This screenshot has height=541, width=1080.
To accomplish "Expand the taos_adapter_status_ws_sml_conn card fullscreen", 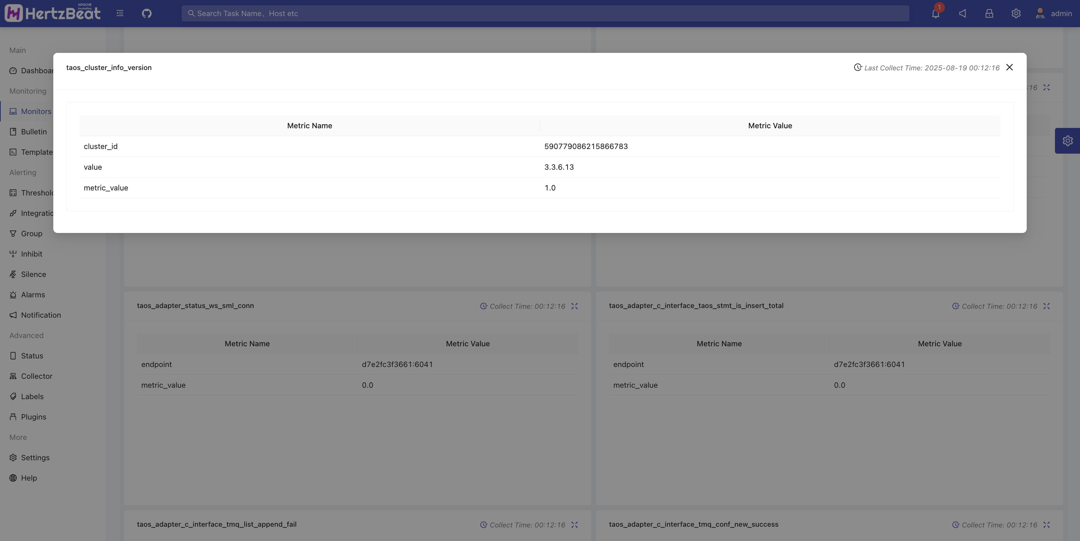I will point(574,306).
